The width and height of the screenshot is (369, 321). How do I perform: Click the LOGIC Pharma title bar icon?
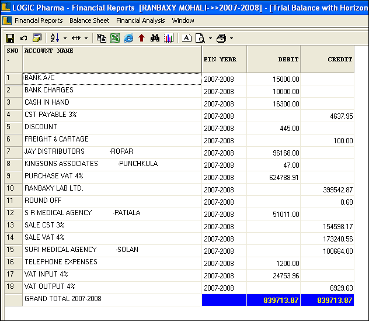point(6,7)
